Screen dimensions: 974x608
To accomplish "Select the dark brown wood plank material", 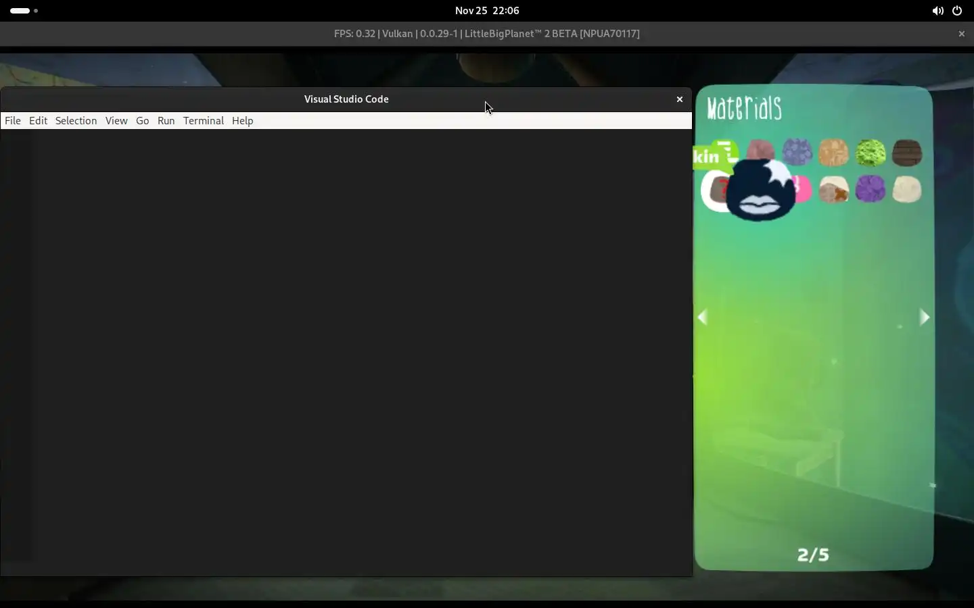I will [907, 153].
